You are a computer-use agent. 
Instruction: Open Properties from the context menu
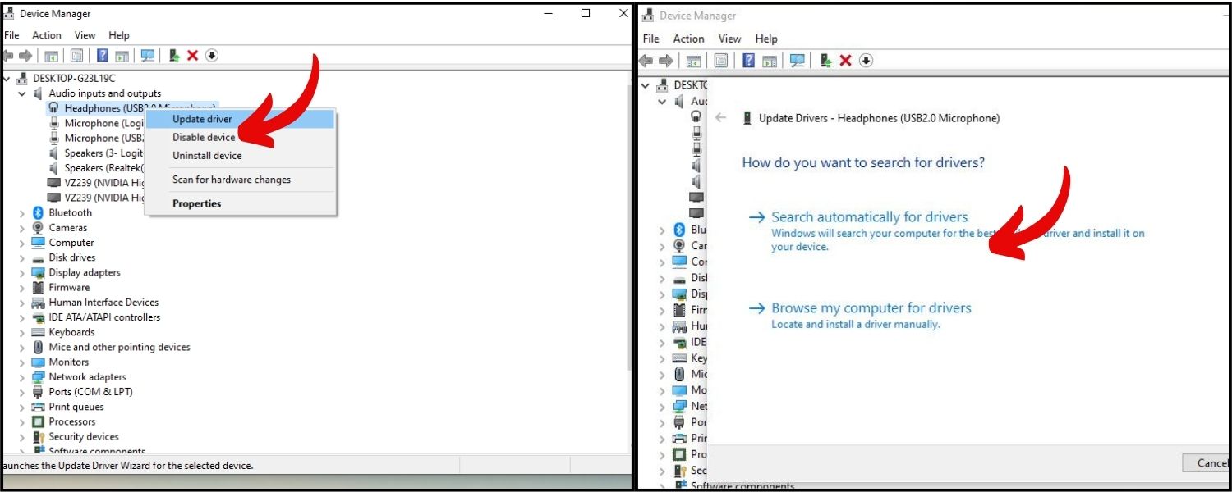(196, 204)
